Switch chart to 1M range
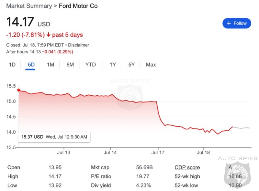 pos(50,65)
